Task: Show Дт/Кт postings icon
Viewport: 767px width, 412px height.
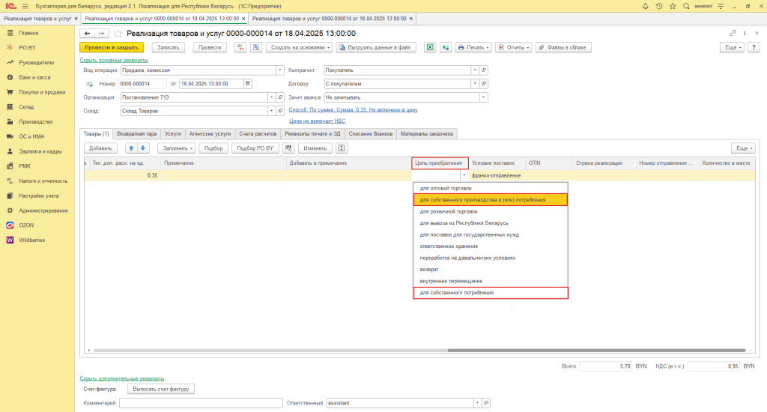Action: pyautogui.click(x=240, y=47)
